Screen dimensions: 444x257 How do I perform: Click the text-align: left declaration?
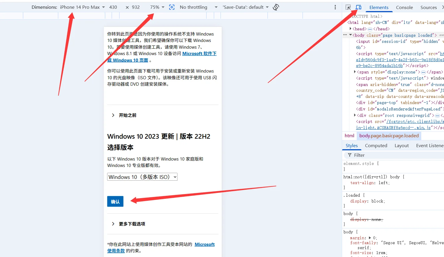pos(370,183)
